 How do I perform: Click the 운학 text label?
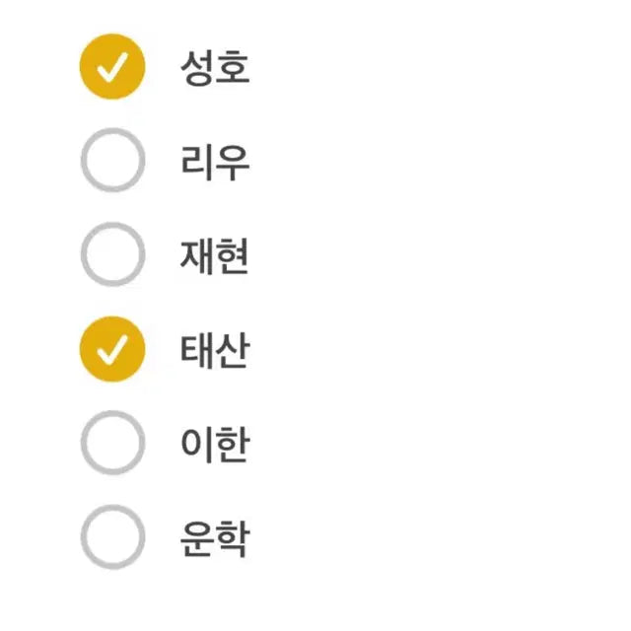point(214,538)
